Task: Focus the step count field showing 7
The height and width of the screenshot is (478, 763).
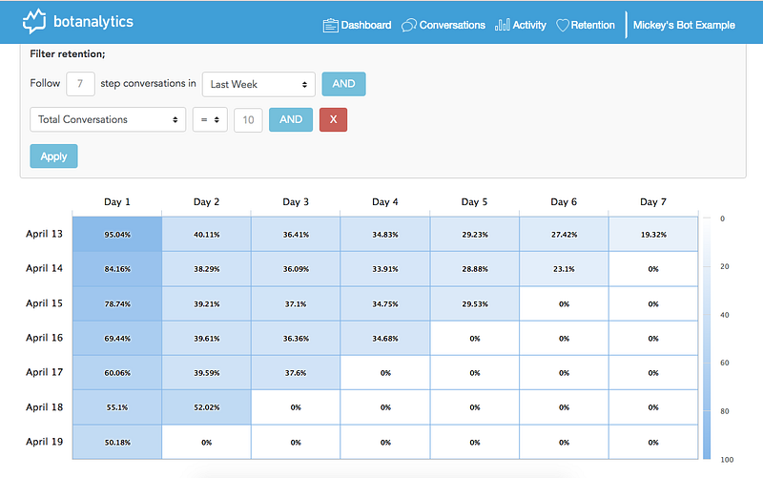Action: coord(80,84)
